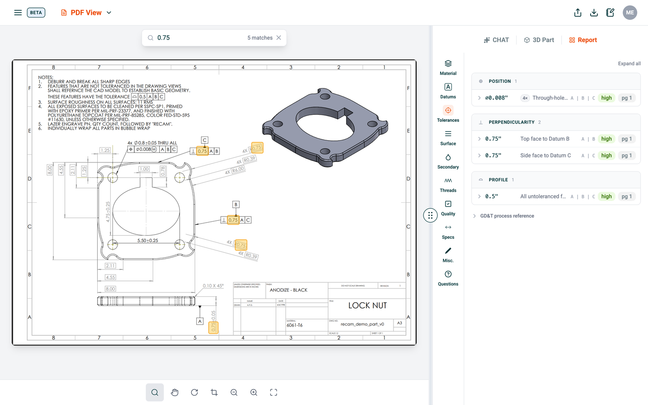Expand the 0.5" all untoleranced features row

click(x=556, y=196)
